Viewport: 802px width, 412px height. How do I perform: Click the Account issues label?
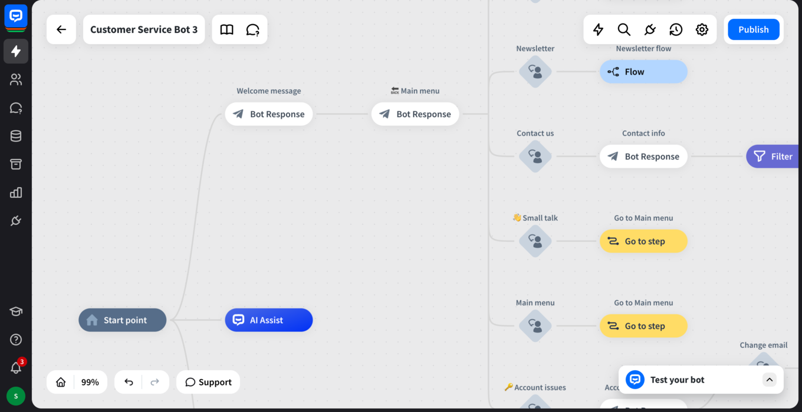coord(535,387)
